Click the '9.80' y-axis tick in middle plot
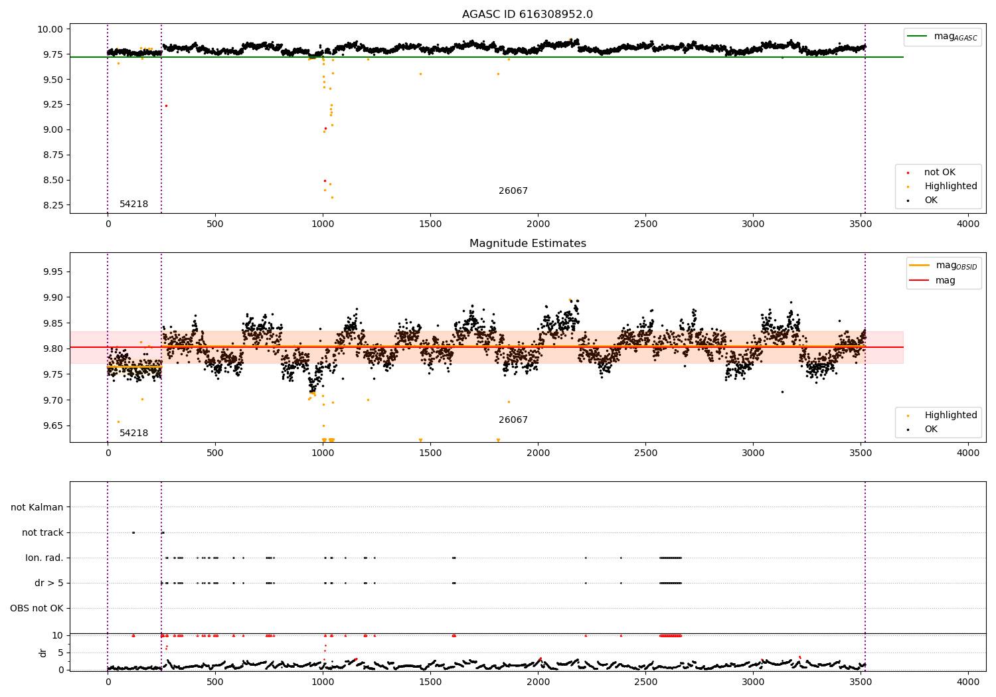This screenshot has height=697, width=996. [53, 348]
